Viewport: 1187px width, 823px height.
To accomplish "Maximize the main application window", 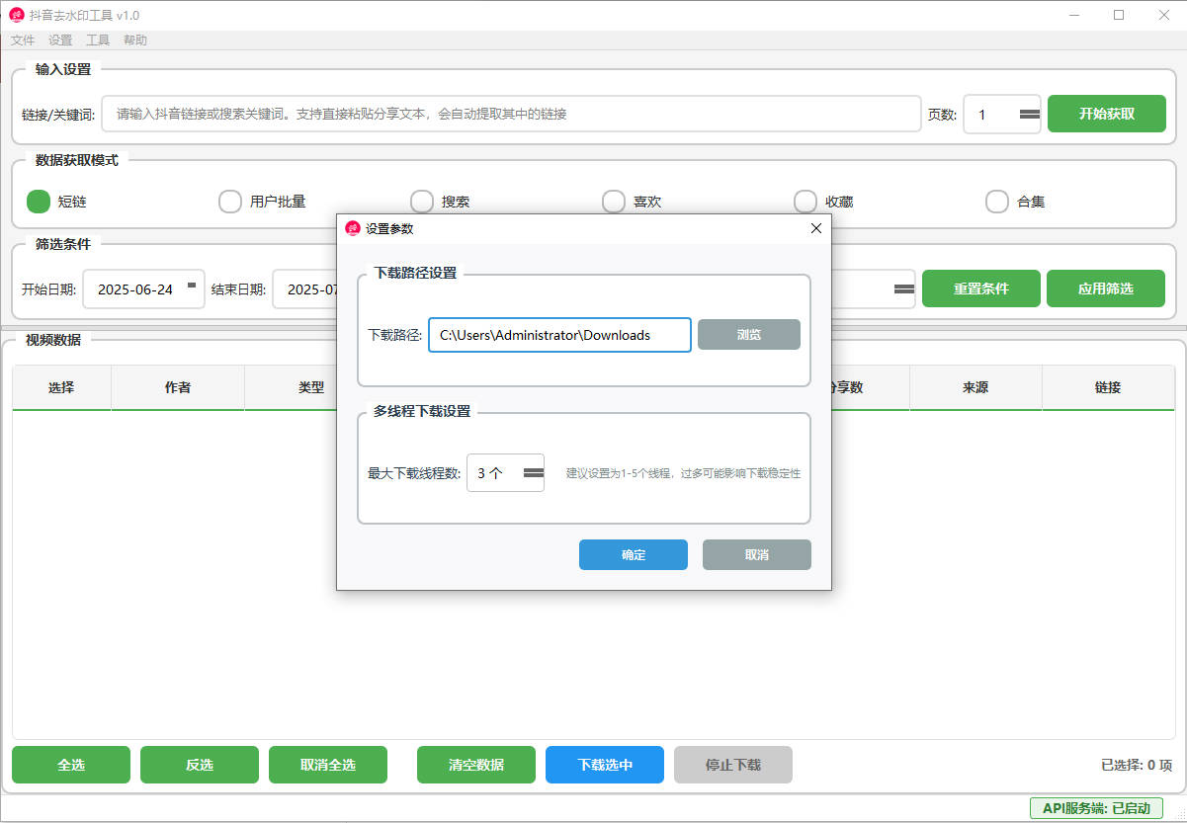I will 1119,15.
